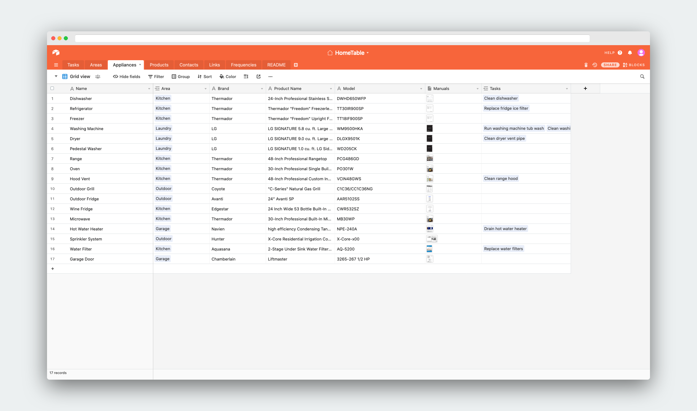
Task: Open Hot Water Heater manual thumbnail
Action: (430, 229)
